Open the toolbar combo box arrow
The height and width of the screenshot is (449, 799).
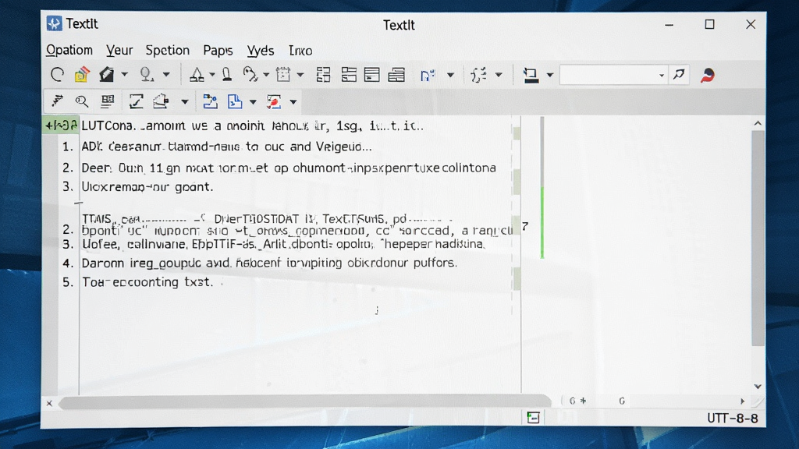[662, 76]
